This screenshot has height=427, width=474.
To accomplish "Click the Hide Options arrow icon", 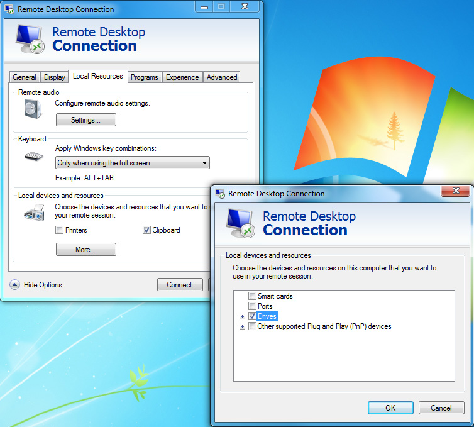I will point(14,285).
